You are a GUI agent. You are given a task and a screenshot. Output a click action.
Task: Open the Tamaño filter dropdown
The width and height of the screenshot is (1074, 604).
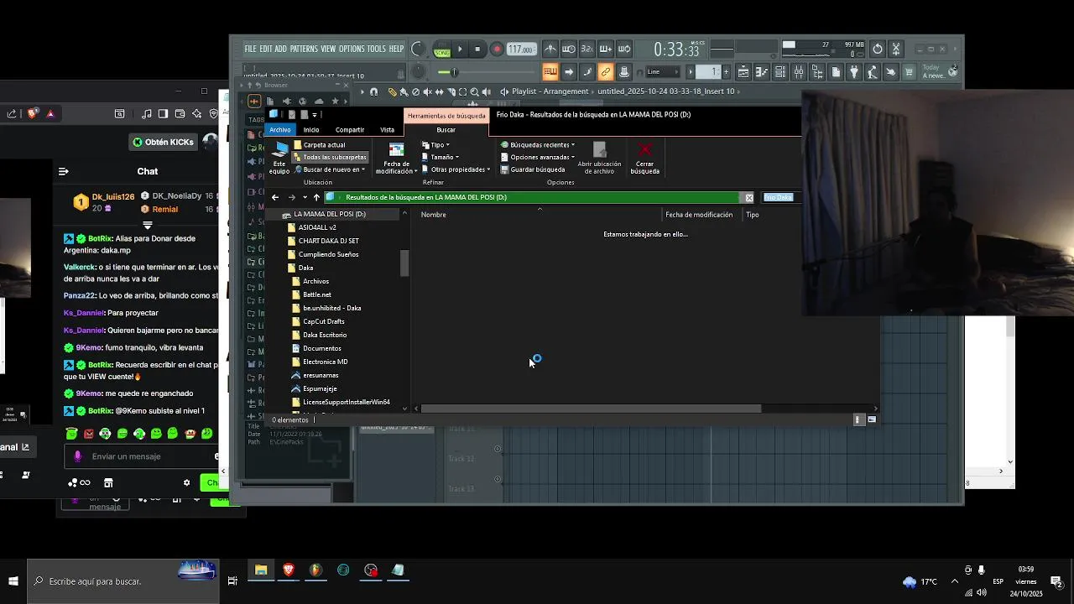(441, 157)
